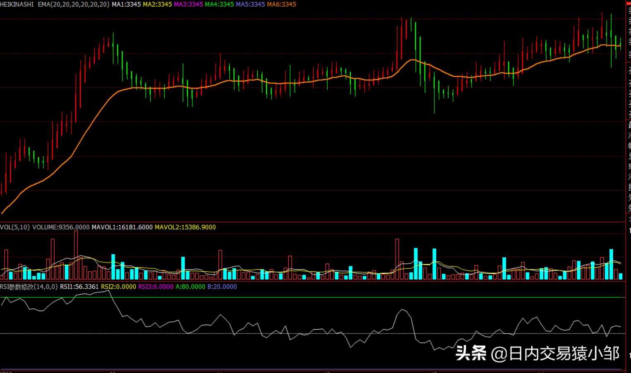Select the MAVOL1:16181.6000 label
This screenshot has height=373, width=631.
(122, 227)
